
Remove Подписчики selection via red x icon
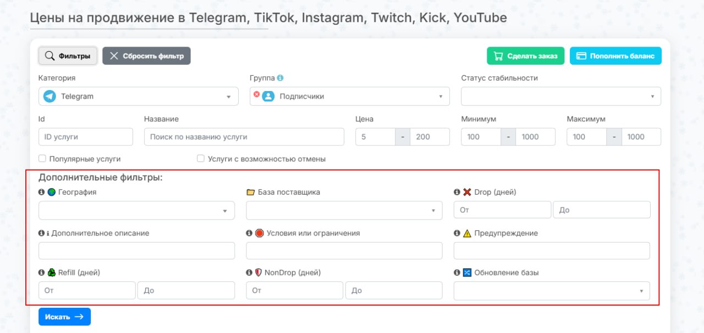[x=256, y=94]
